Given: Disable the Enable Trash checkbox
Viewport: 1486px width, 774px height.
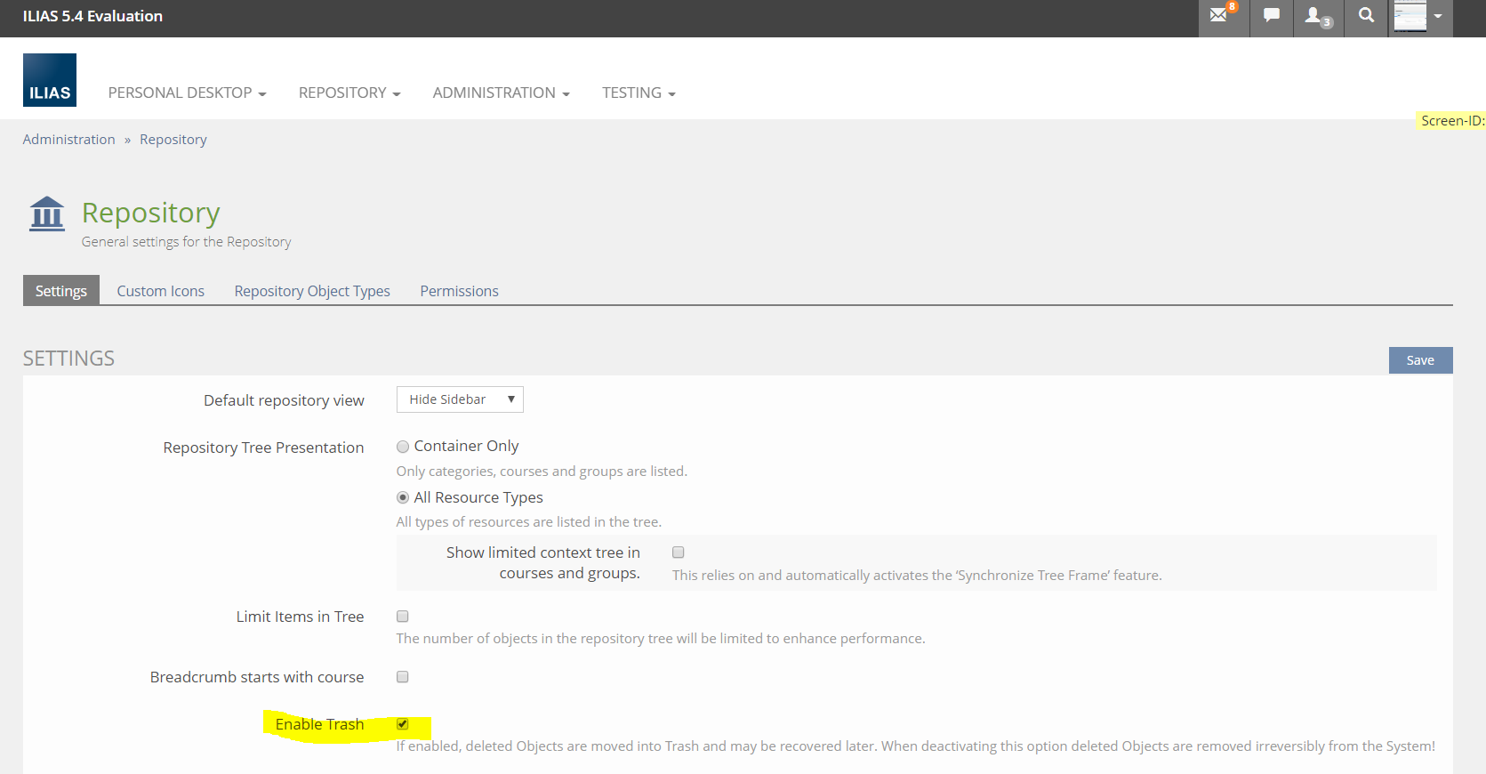Looking at the screenshot, I should pyautogui.click(x=403, y=724).
